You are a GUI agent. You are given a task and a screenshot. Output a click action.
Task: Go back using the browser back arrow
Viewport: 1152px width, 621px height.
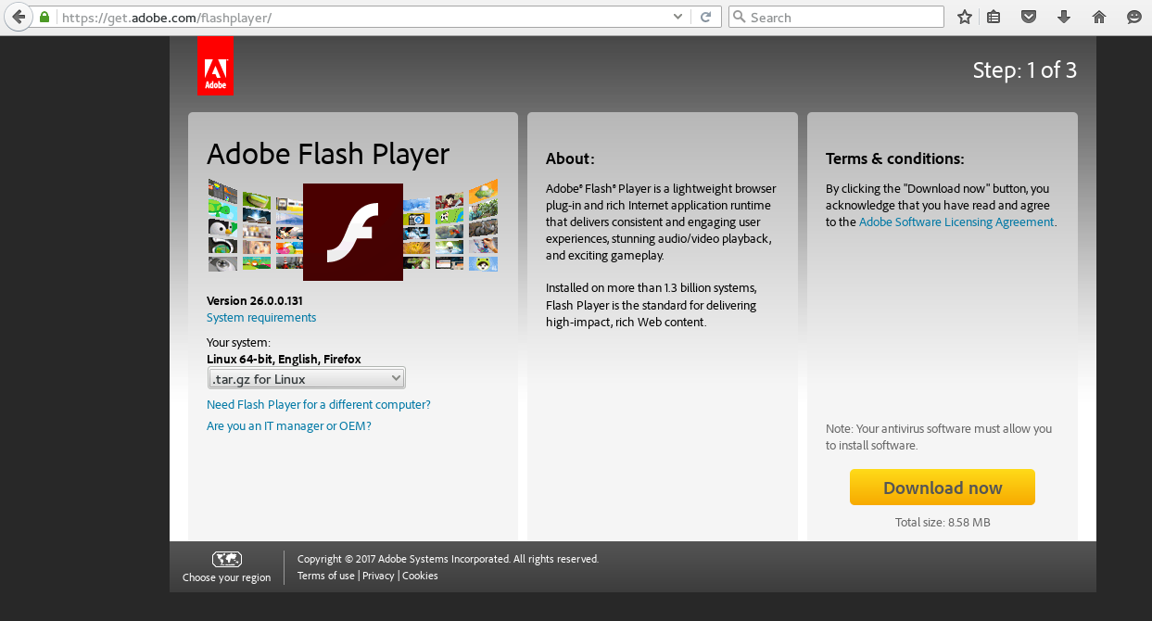point(18,17)
